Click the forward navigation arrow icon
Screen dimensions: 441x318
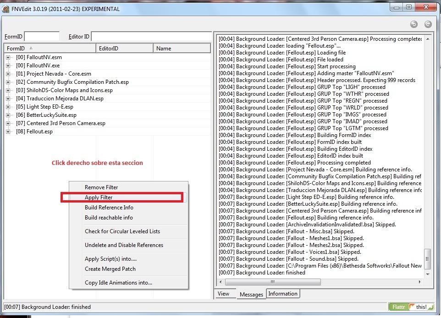point(428,24)
